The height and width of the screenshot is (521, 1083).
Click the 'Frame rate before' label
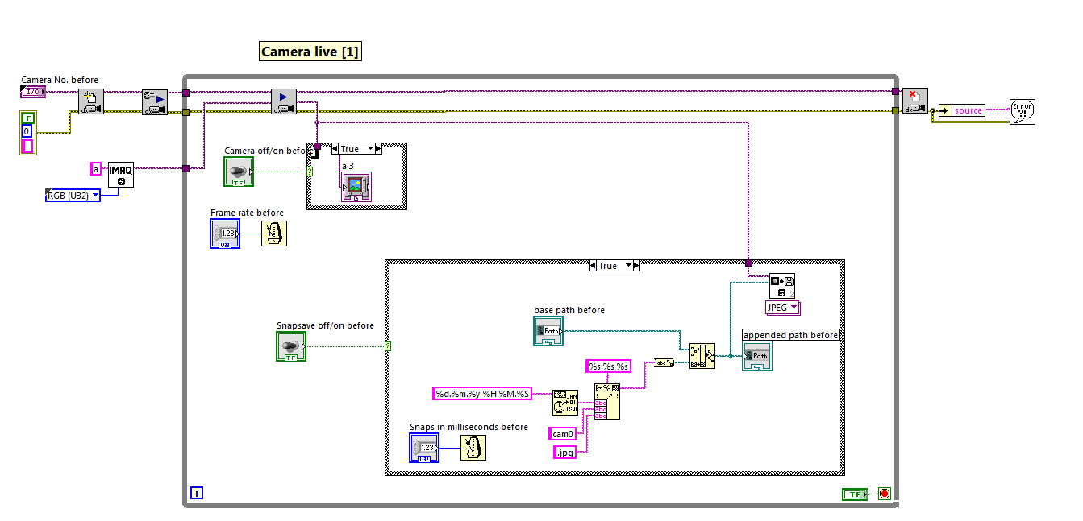click(x=248, y=213)
